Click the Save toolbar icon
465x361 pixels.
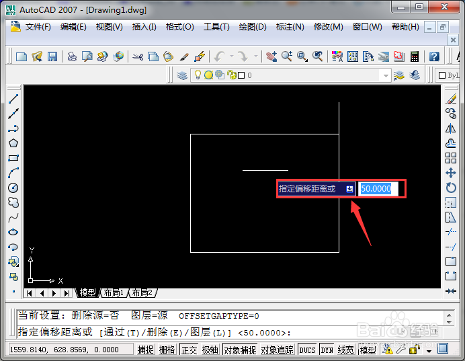[x=52, y=56]
